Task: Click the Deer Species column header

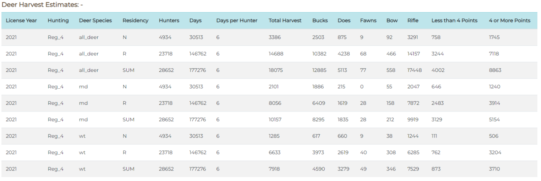Action: tap(95, 21)
